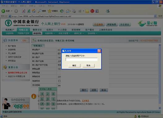
Task: Tick the 加急标志 checkbox
Action: [x=59, y=81]
